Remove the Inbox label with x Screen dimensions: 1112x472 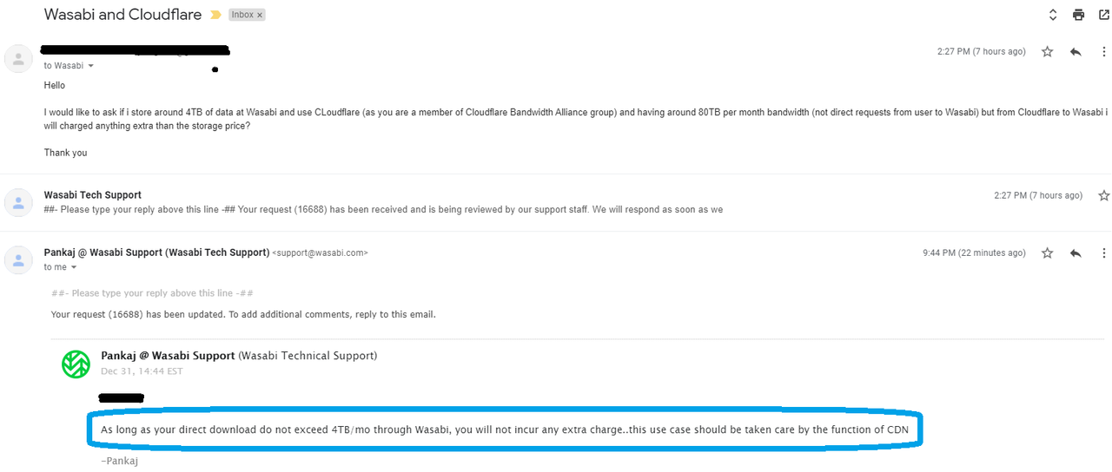(260, 15)
